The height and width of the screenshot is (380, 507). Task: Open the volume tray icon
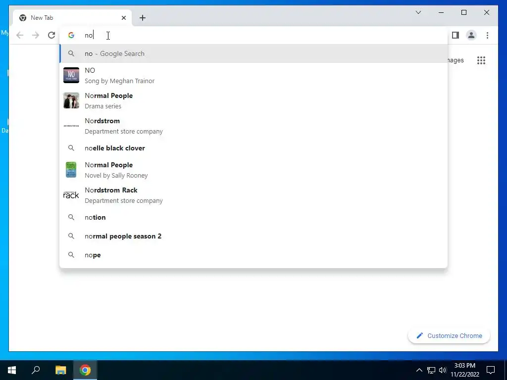[x=443, y=370]
